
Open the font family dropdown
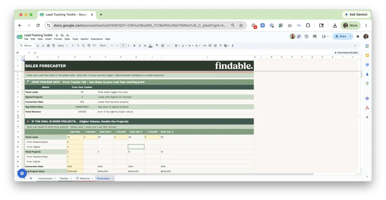pyautogui.click(x=106, y=46)
